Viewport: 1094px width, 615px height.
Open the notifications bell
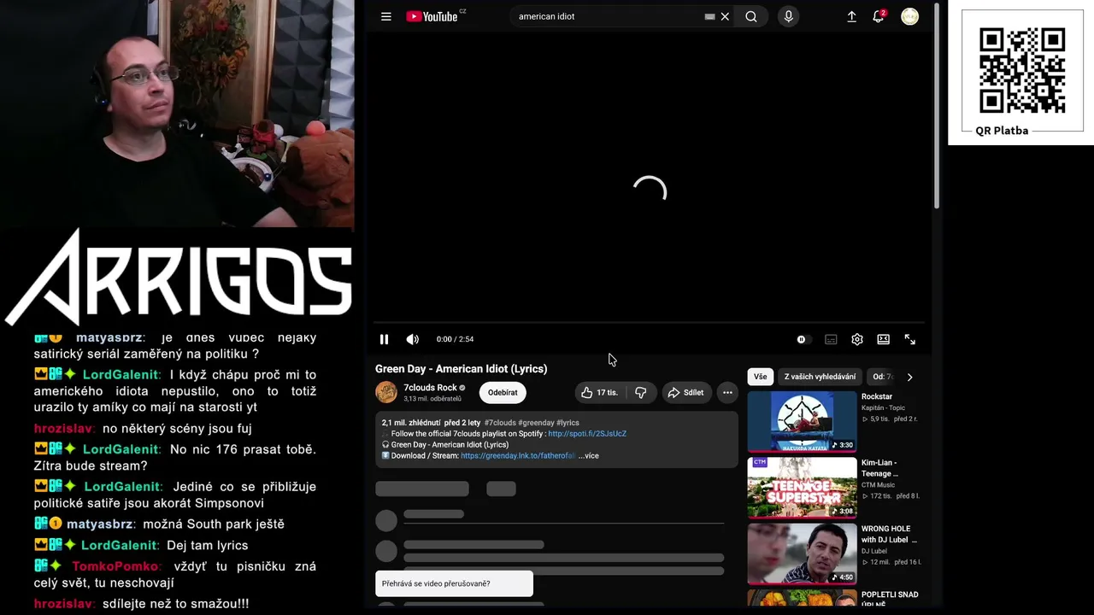pyautogui.click(x=878, y=16)
